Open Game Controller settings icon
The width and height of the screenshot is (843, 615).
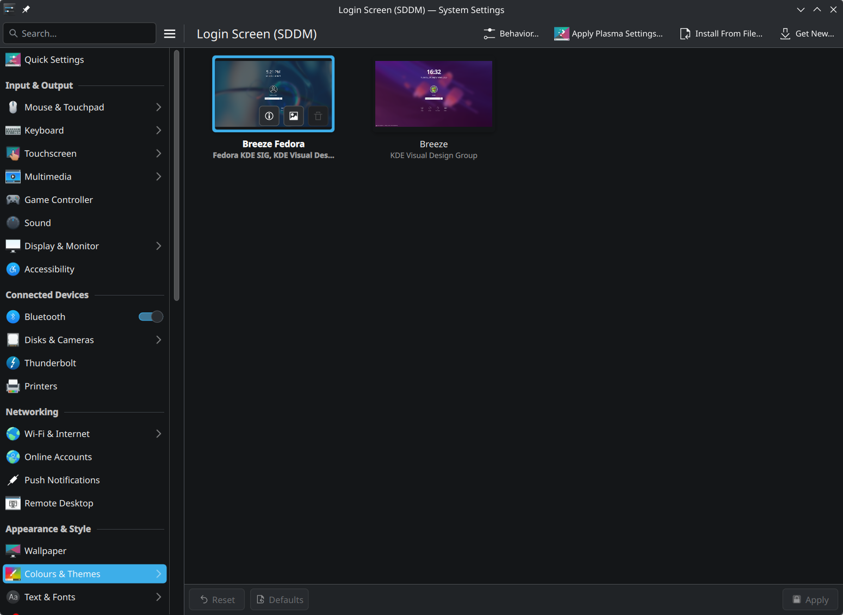pyautogui.click(x=13, y=200)
